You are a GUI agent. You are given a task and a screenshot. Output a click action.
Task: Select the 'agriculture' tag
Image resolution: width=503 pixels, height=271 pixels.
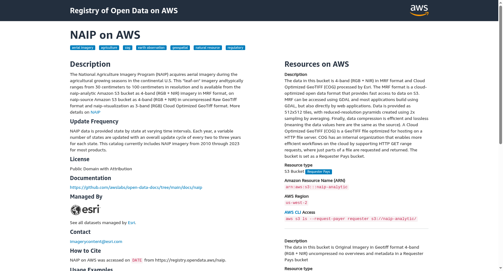click(x=109, y=48)
